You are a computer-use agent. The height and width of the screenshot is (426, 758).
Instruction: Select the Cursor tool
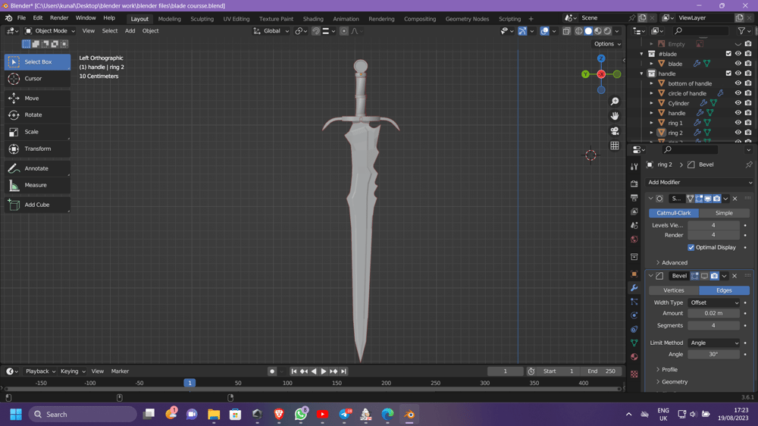(37, 78)
